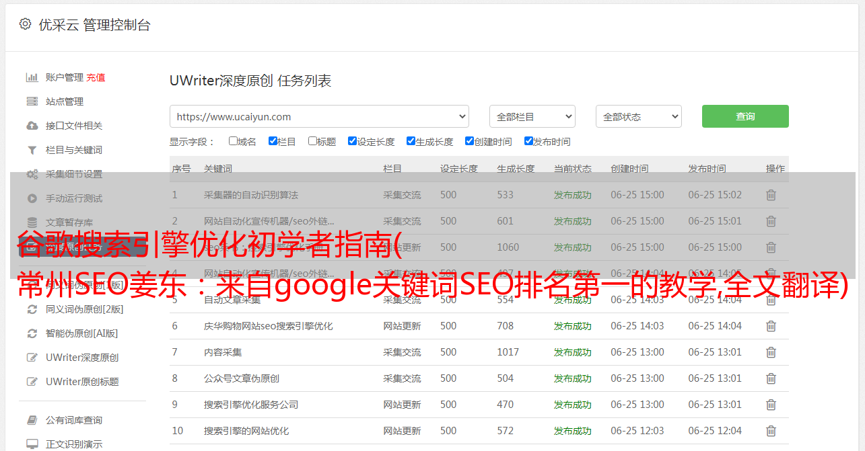The height and width of the screenshot is (451, 865).
Task: Click 发布成功 status in row 10
Action: [573, 431]
